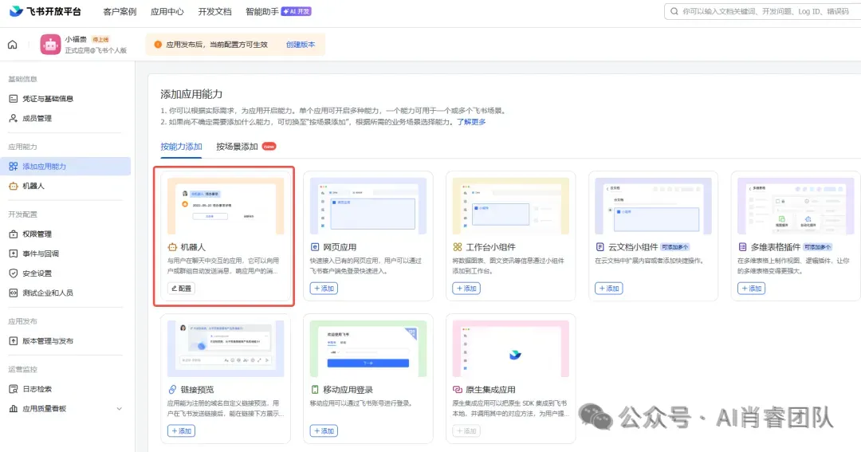Open 智能助手 in top navigation
The width and height of the screenshot is (861, 452).
tap(262, 11)
